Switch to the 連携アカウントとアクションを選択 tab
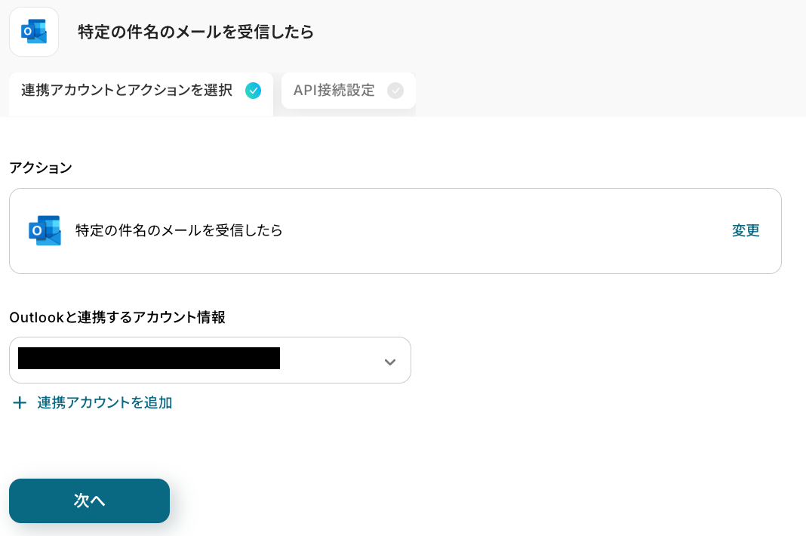This screenshot has height=536, width=806. [127, 91]
